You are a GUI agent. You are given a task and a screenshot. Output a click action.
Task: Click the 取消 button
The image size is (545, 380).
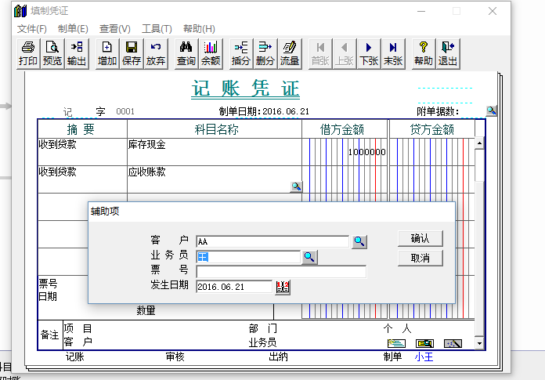420,258
